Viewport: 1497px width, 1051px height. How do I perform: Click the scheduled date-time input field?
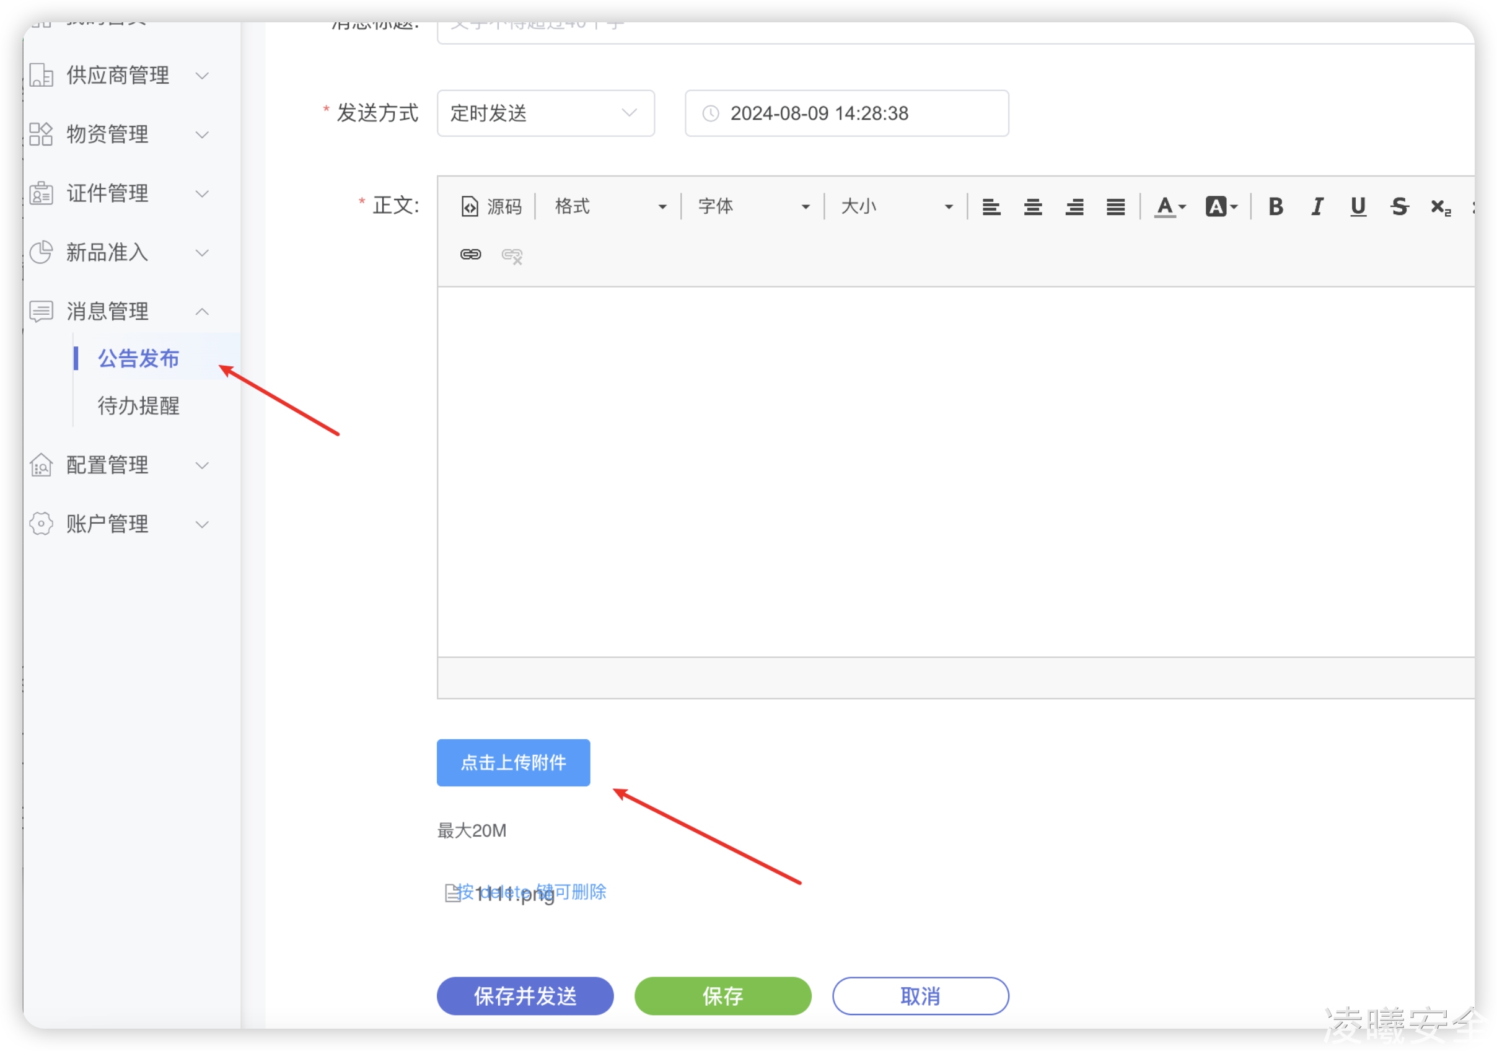click(x=846, y=113)
